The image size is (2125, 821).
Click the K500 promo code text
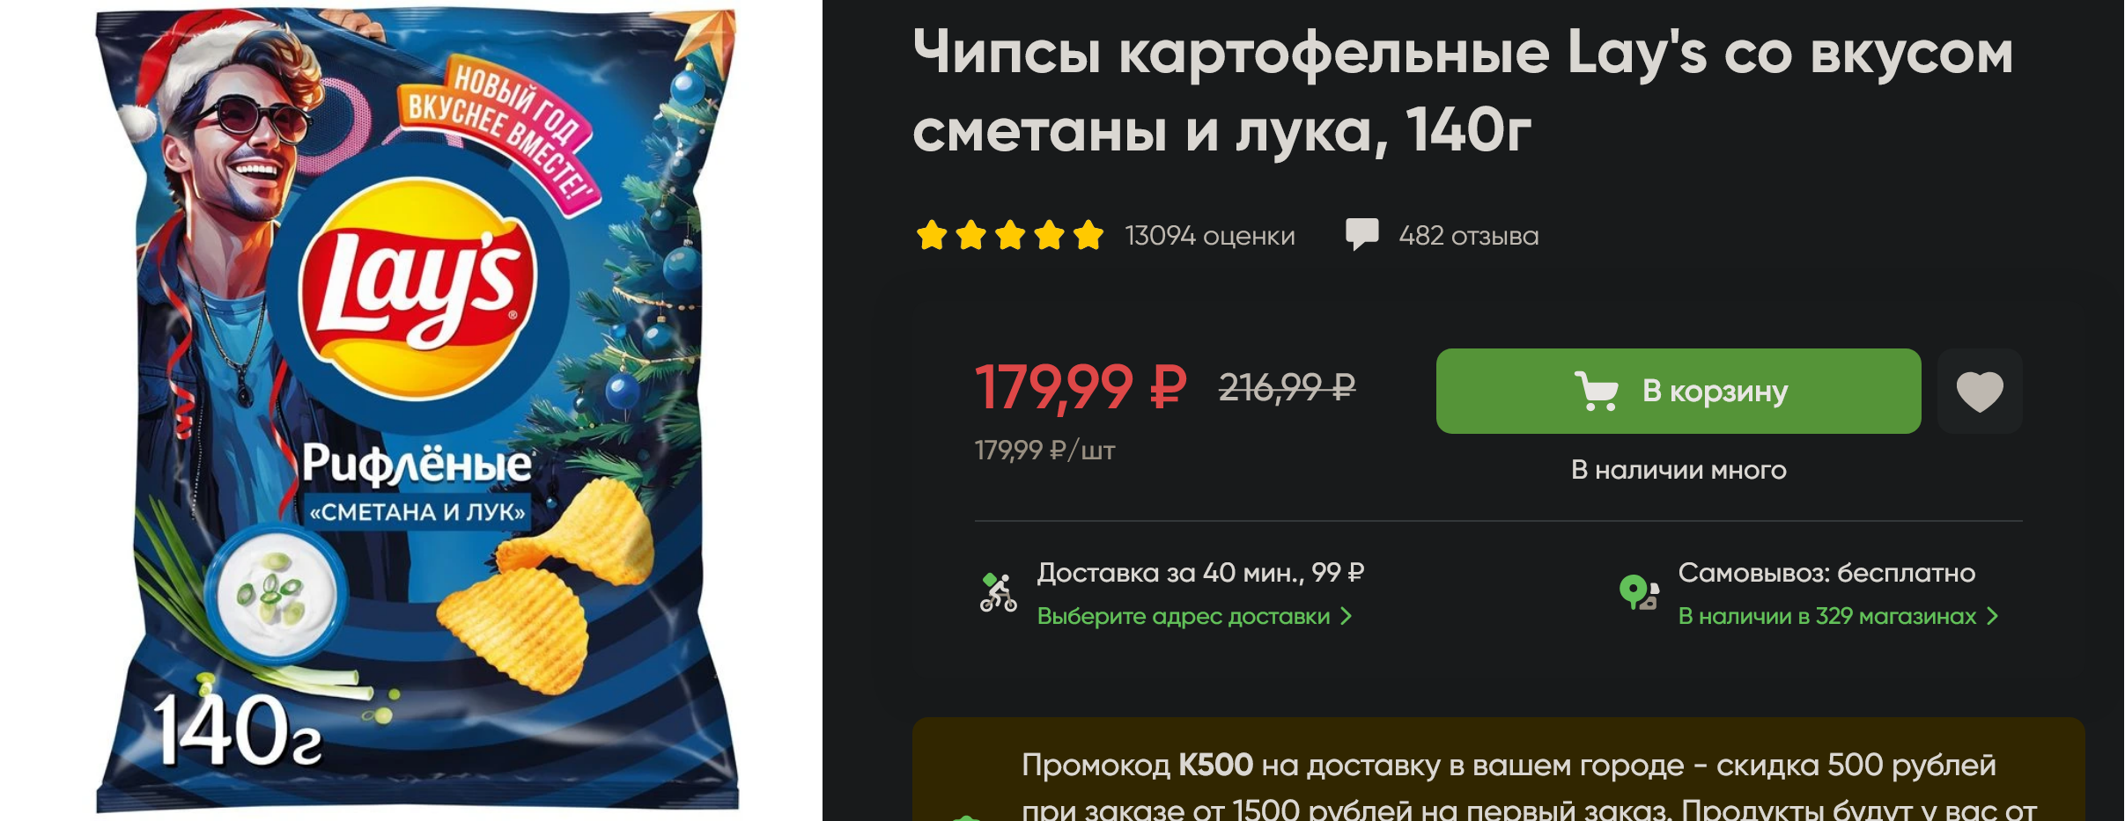click(x=1215, y=765)
